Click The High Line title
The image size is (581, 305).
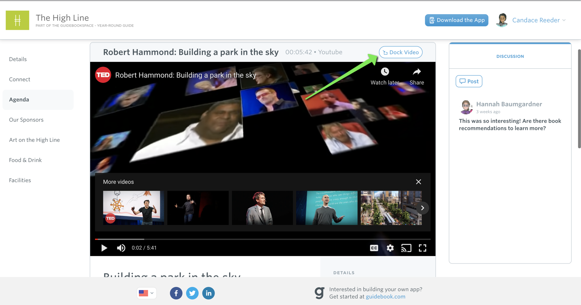click(x=62, y=18)
